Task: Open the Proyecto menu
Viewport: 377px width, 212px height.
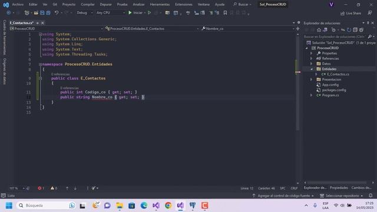Action: click(69, 5)
